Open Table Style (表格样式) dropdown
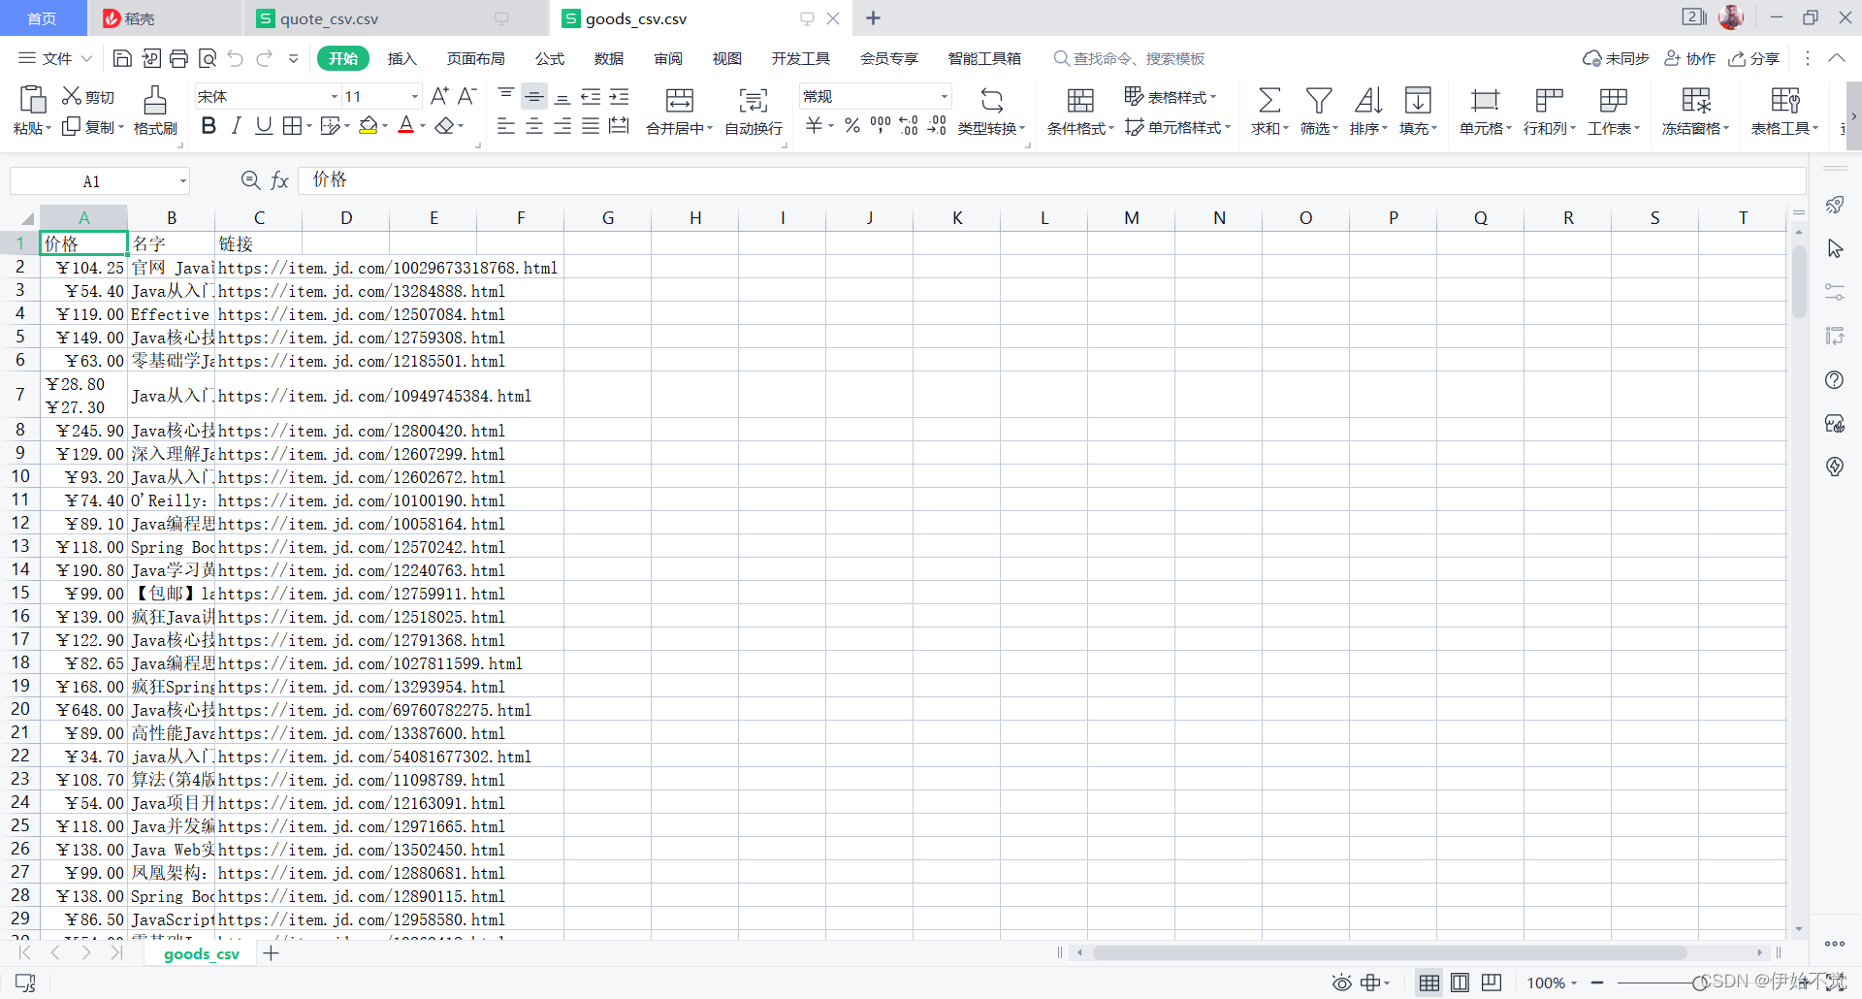The width and height of the screenshot is (1862, 999). click(1171, 96)
